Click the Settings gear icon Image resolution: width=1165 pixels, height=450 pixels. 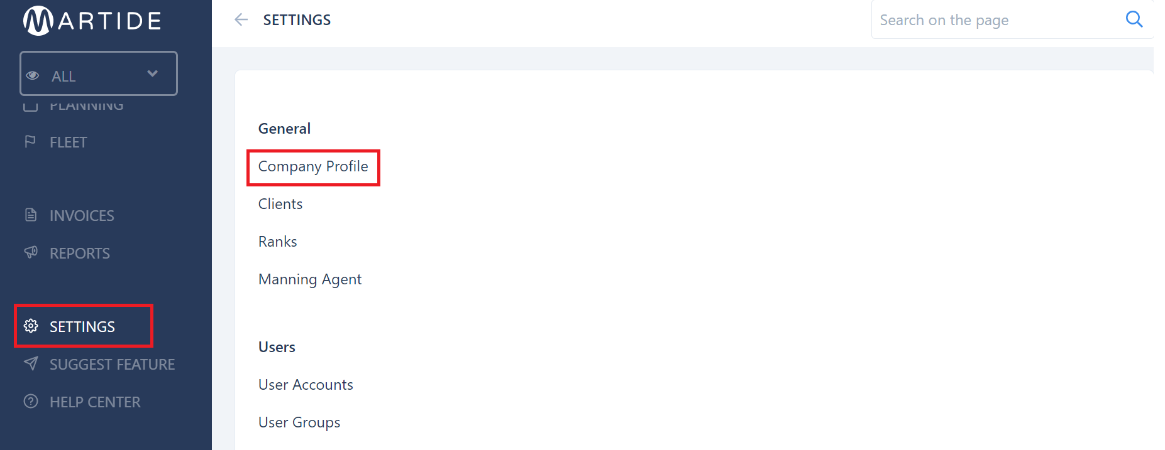point(31,326)
